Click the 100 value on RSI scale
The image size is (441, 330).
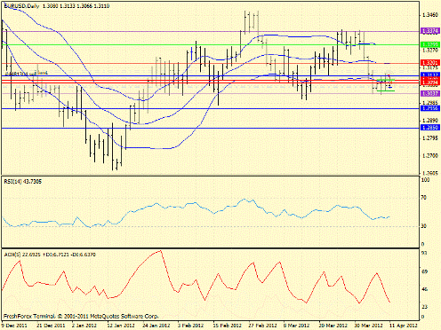coord(425,180)
